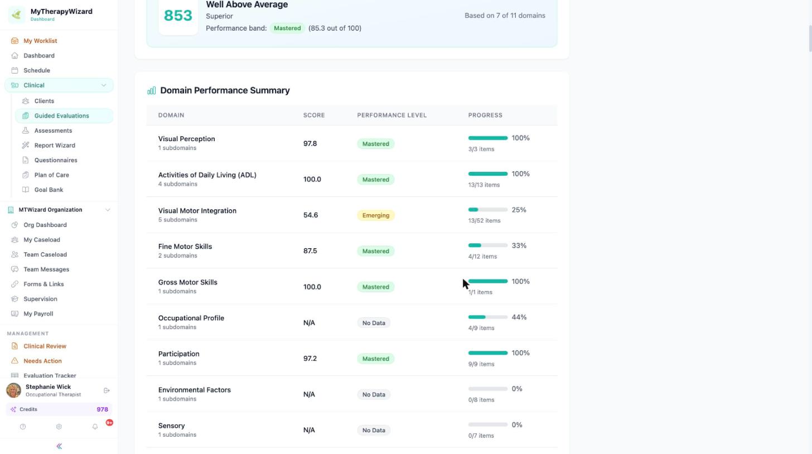Click the Occupational Profile 44% progress bar
Screen dimensions: 812x454
coord(488,317)
